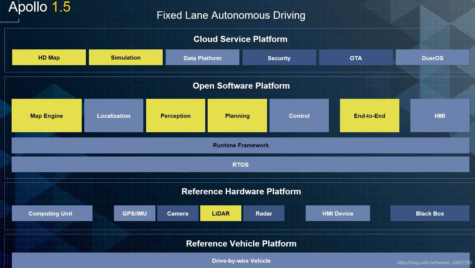The image size is (475, 268).
Task: Click the Drive-by-wire Vehicle bar
Action: pyautogui.click(x=241, y=260)
